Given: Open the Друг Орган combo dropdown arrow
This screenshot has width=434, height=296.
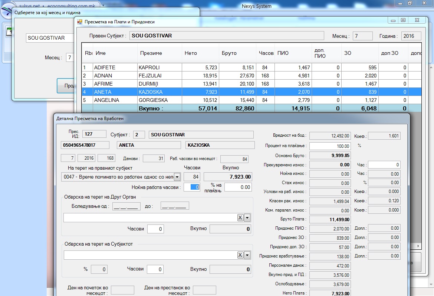Looking at the screenshot, I should click(247, 217).
